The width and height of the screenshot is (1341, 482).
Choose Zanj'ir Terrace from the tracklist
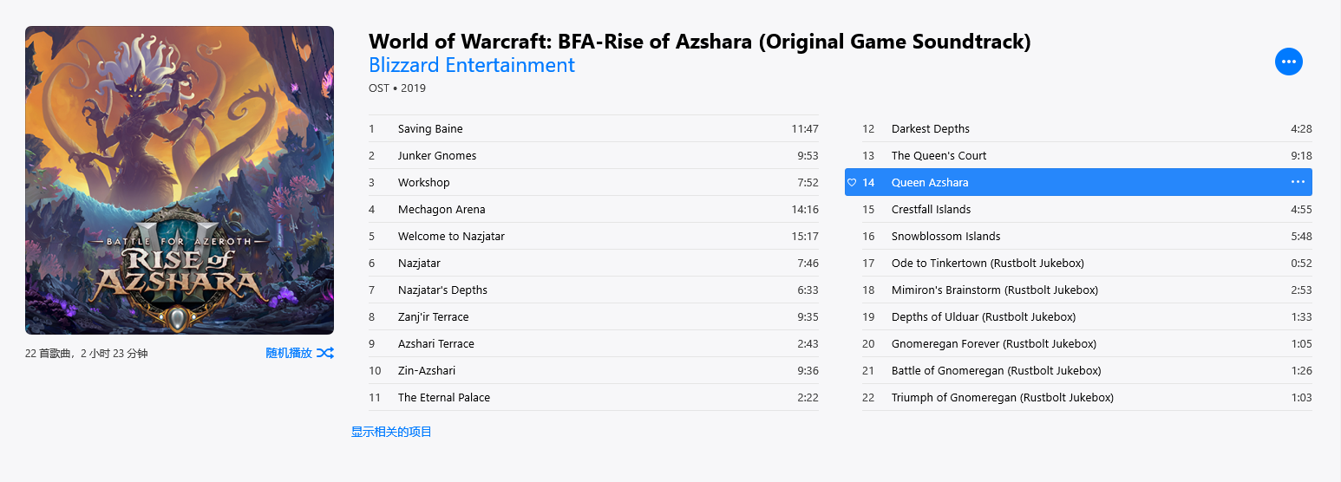point(433,317)
